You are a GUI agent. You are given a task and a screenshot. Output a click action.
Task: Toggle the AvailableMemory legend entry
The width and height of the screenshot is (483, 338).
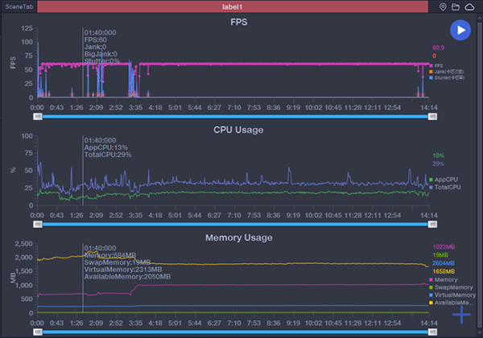450,303
